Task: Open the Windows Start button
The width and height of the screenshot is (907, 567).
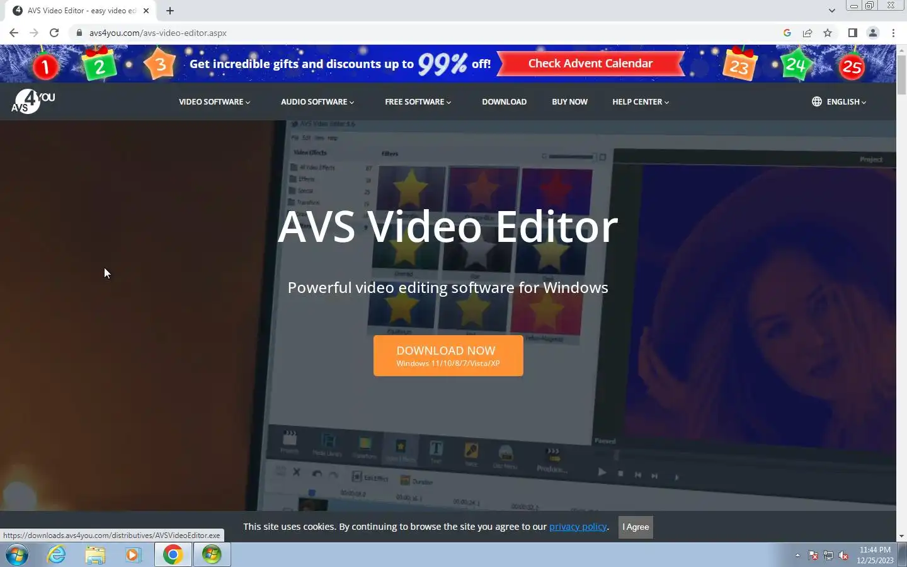Action: (x=17, y=555)
